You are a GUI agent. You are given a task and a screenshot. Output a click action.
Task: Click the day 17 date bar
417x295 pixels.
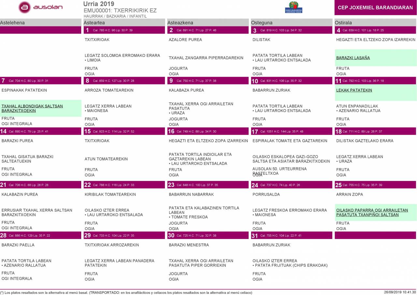pyautogui.click(x=292, y=131)
